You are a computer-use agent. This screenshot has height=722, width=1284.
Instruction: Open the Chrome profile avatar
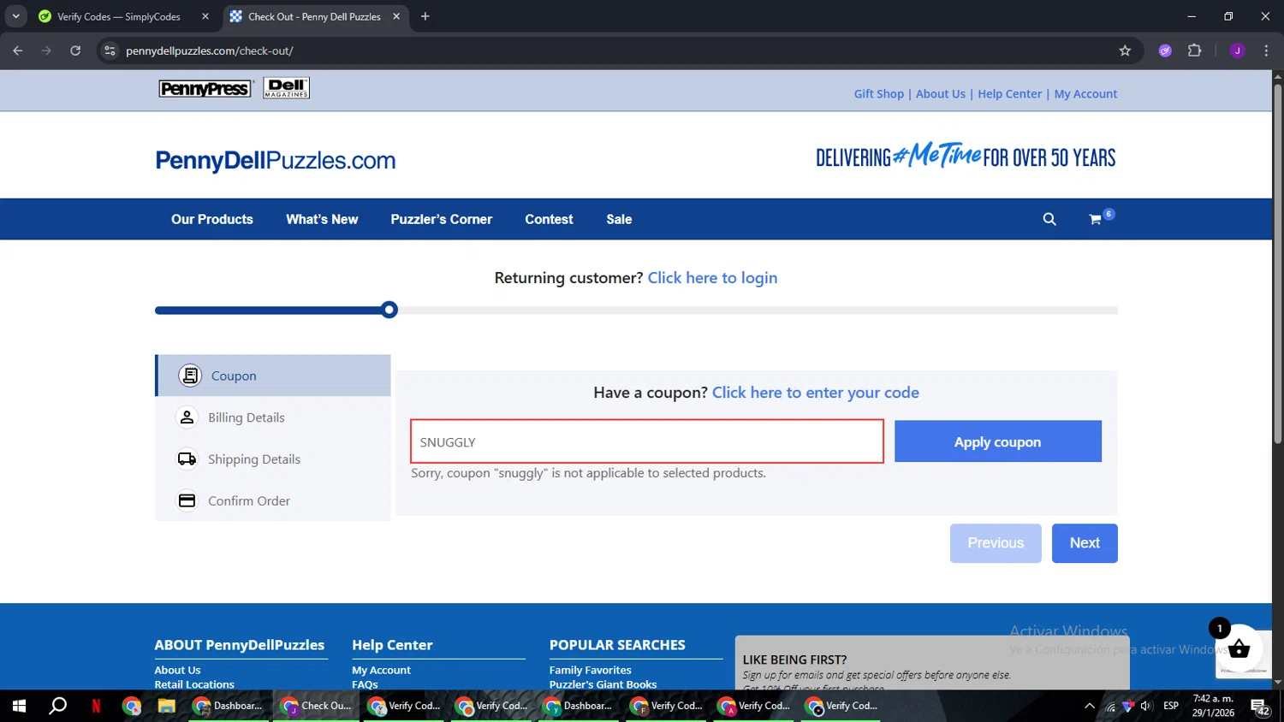(1237, 50)
